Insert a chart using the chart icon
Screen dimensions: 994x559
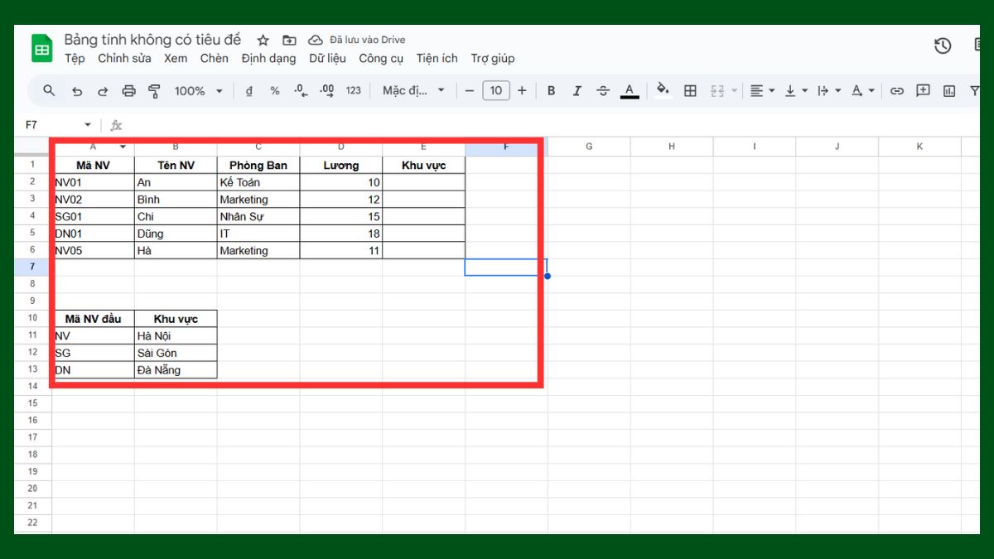[948, 90]
